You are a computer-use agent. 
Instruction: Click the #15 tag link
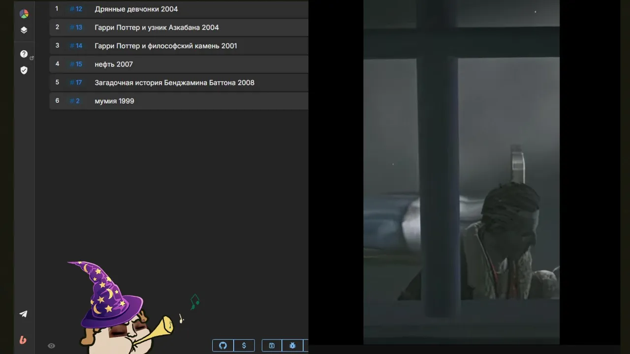[76, 64]
